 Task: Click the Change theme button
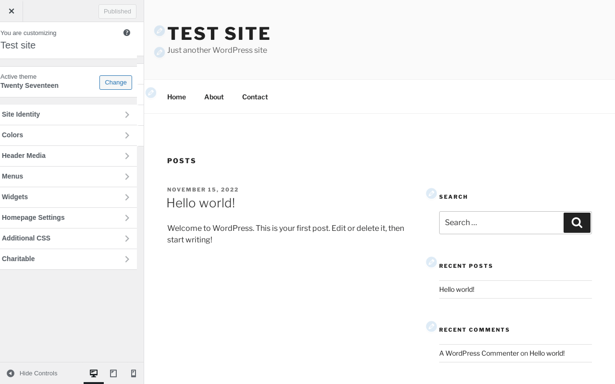(x=116, y=83)
